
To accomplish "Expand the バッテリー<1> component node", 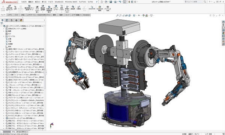I will tap(4, 54).
